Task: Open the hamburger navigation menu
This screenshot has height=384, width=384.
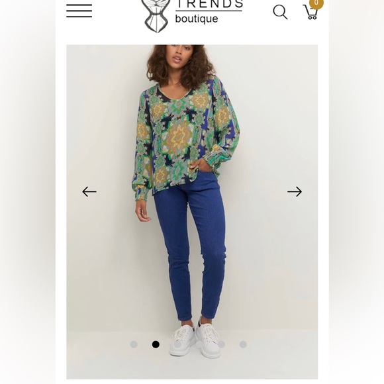Action: click(x=79, y=11)
